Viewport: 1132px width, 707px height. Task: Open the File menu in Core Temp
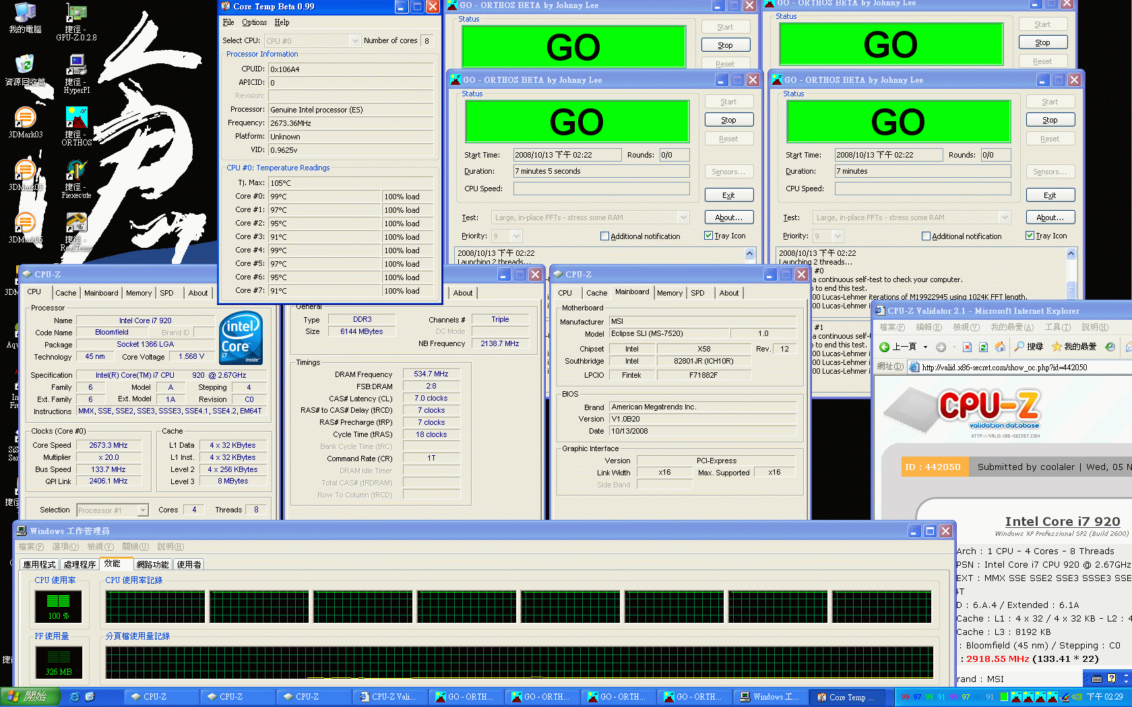pyautogui.click(x=228, y=22)
